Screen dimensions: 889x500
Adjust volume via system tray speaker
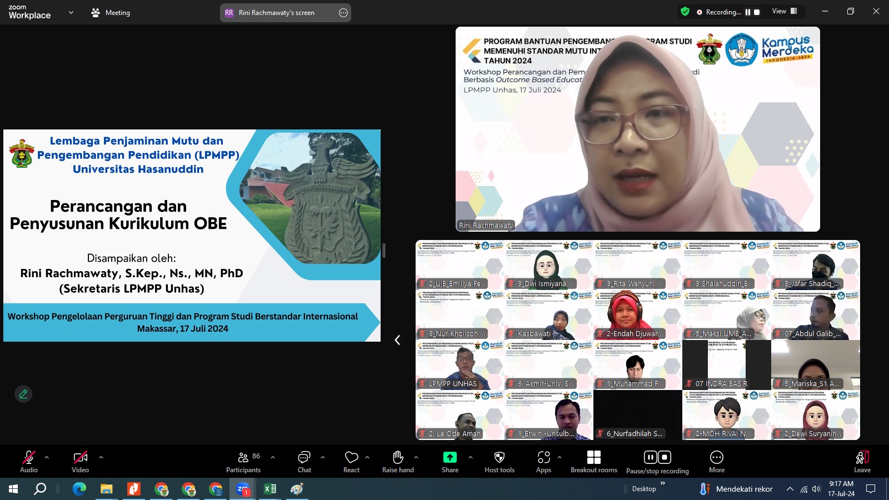click(815, 489)
